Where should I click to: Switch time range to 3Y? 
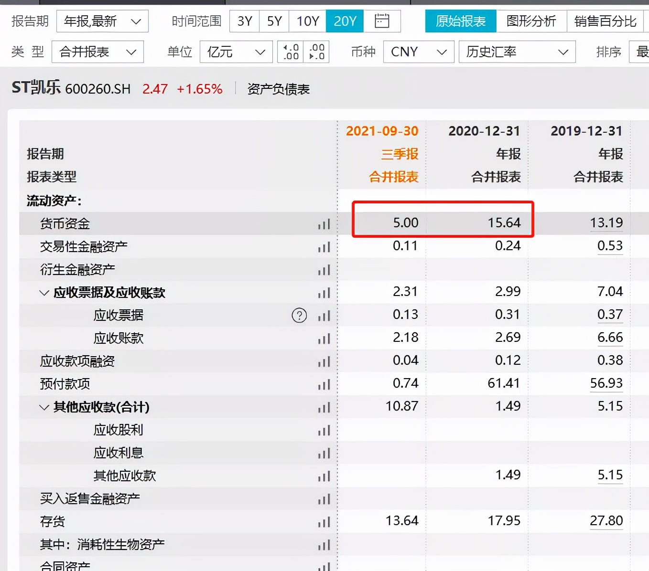point(244,21)
